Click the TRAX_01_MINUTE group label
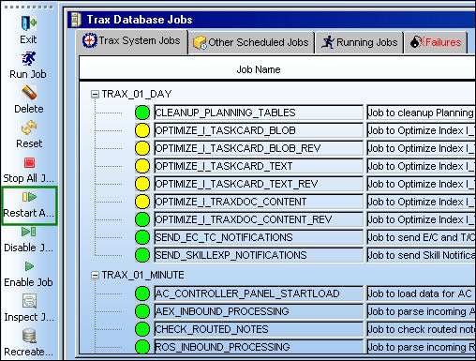 [143, 275]
